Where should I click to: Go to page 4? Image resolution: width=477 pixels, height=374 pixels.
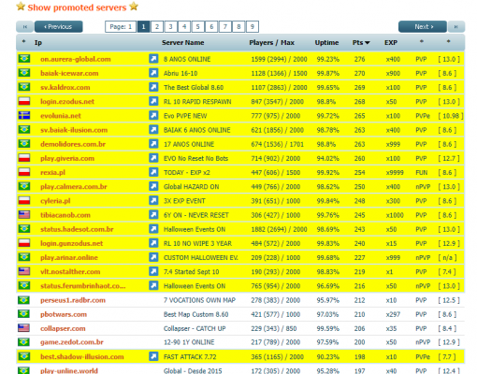184,27
